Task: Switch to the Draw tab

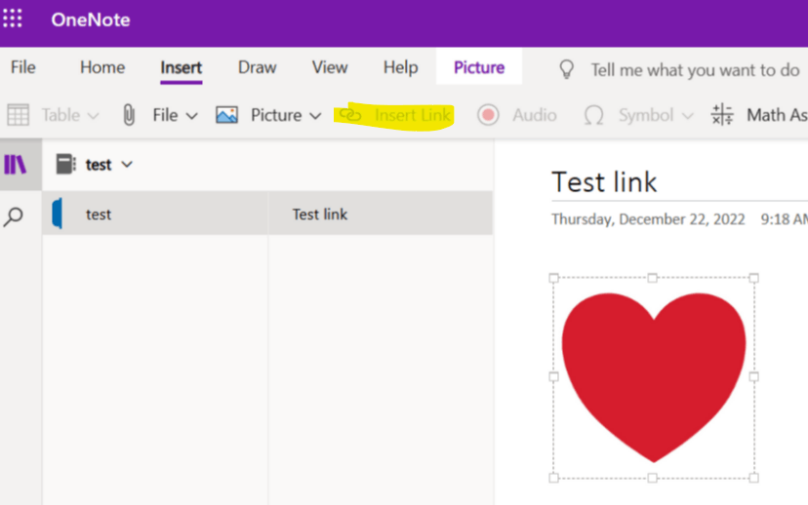Action: pyautogui.click(x=258, y=67)
